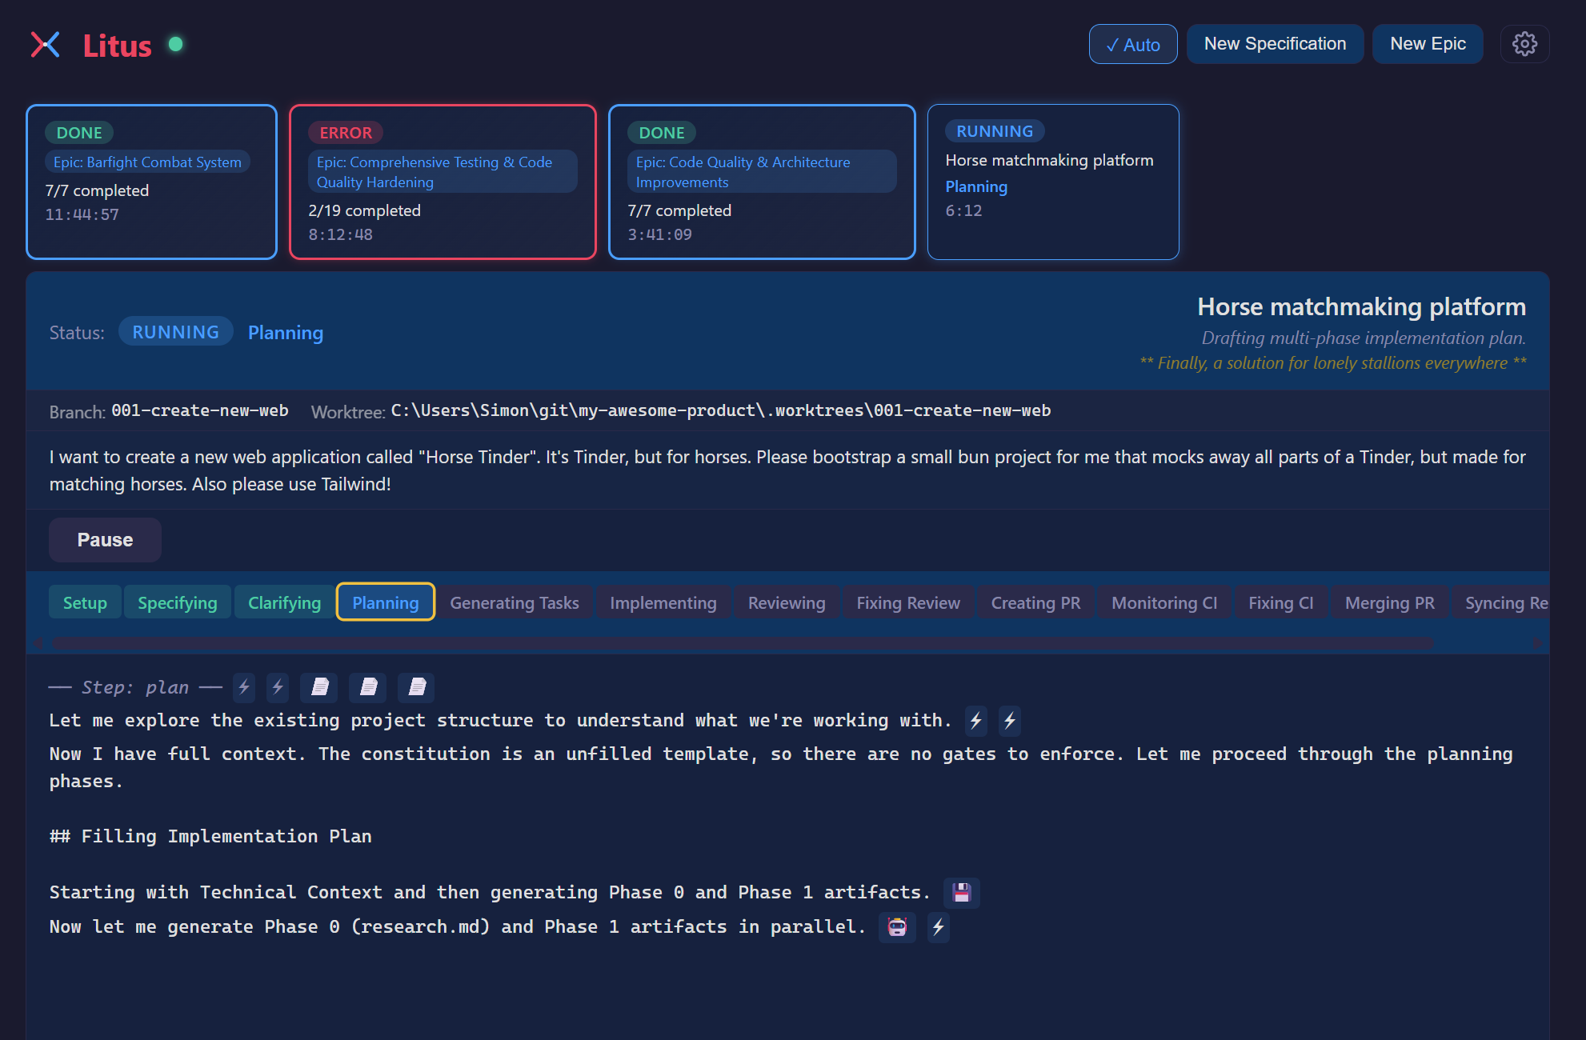Click the green connection status dot
1586x1040 pixels.
tap(176, 44)
